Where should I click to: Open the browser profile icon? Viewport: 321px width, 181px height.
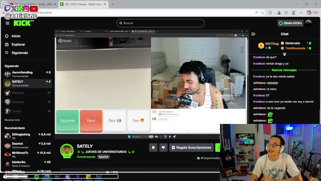pyautogui.click(x=294, y=13)
